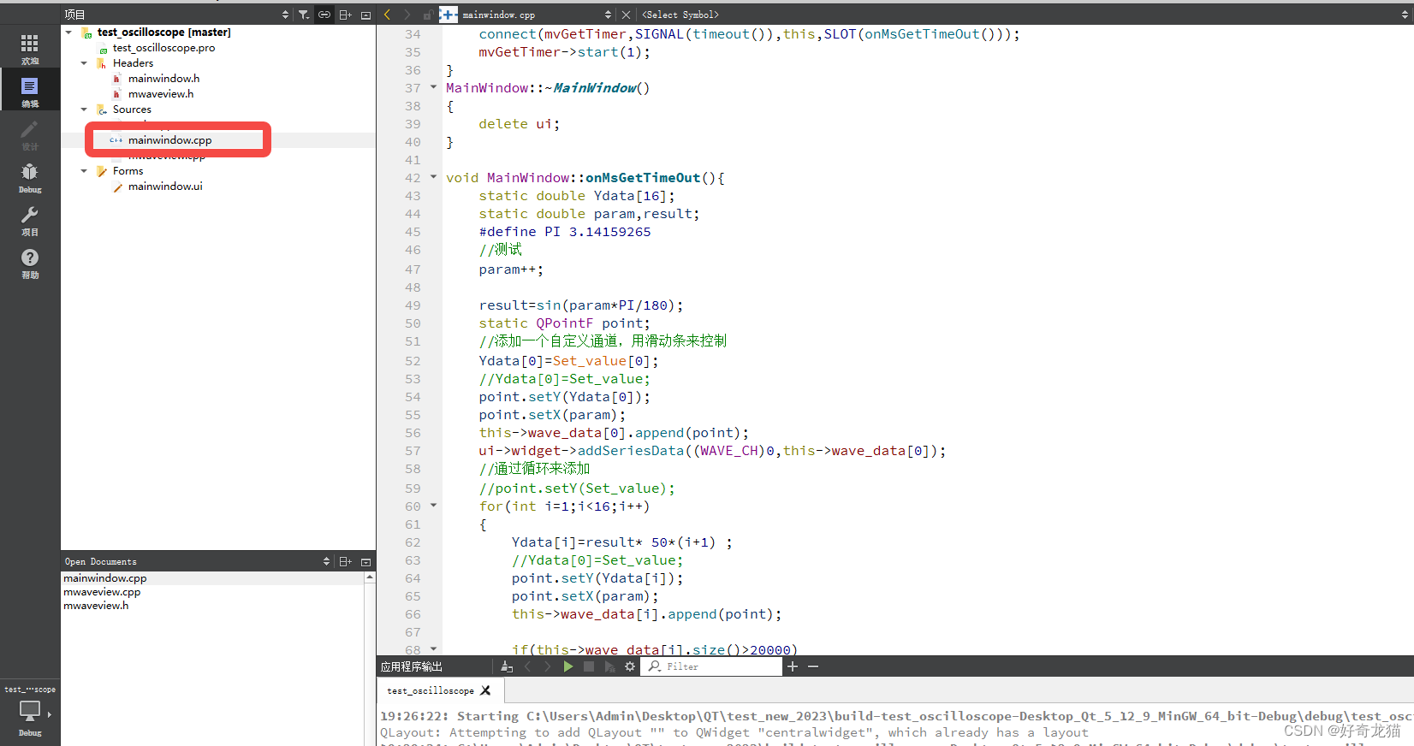Click the file lock status icon
Screen dimensions: 1414x746
427,15
